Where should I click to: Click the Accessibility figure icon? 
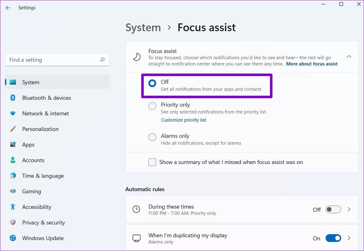(x=13, y=207)
